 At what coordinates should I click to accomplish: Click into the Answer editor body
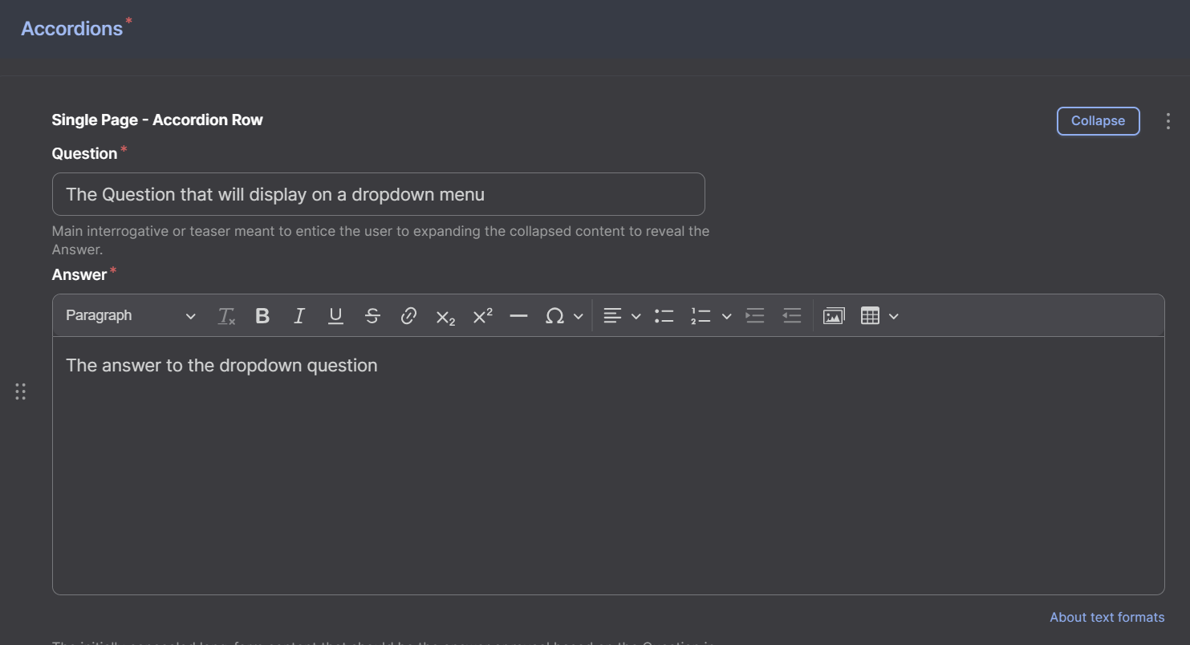click(x=608, y=466)
